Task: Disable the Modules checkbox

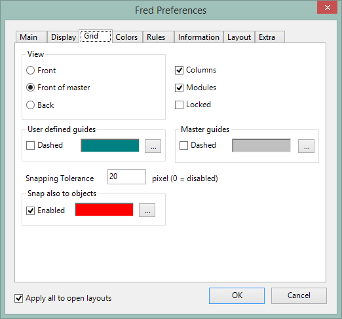Action: 179,88
